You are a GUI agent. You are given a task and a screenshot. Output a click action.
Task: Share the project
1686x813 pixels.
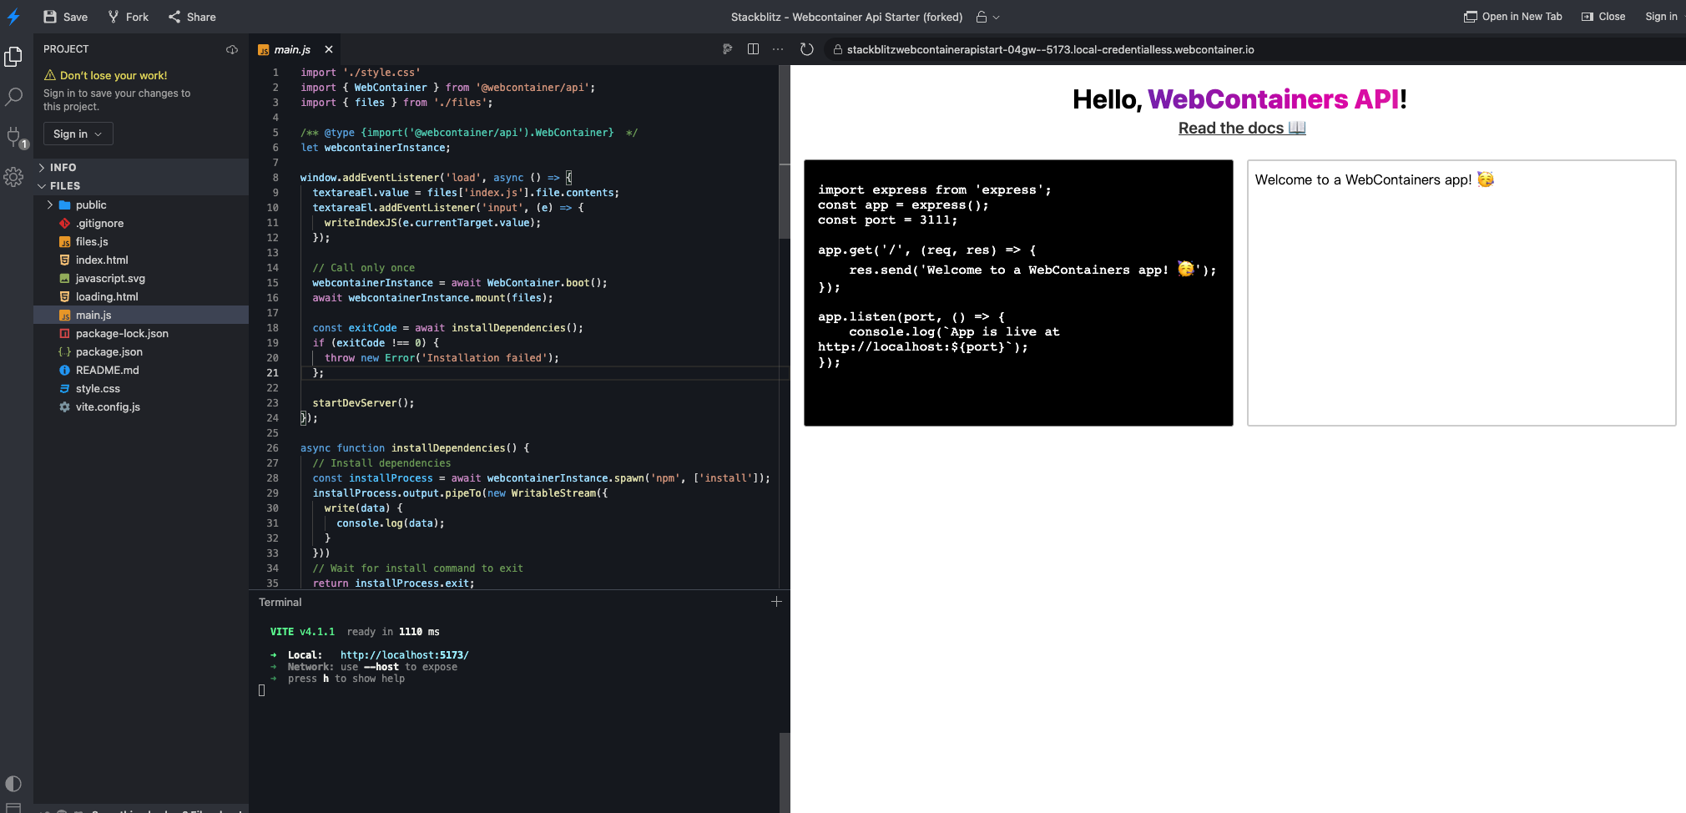click(192, 17)
